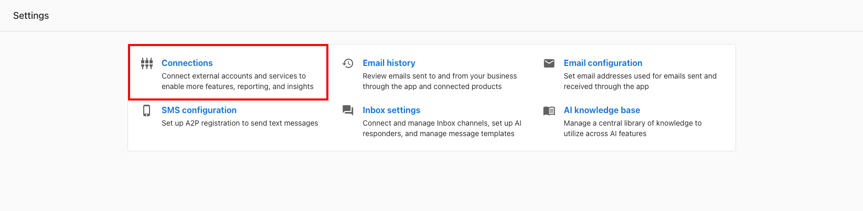
Task: Click the AI knowledge base book icon
Action: [x=549, y=110]
